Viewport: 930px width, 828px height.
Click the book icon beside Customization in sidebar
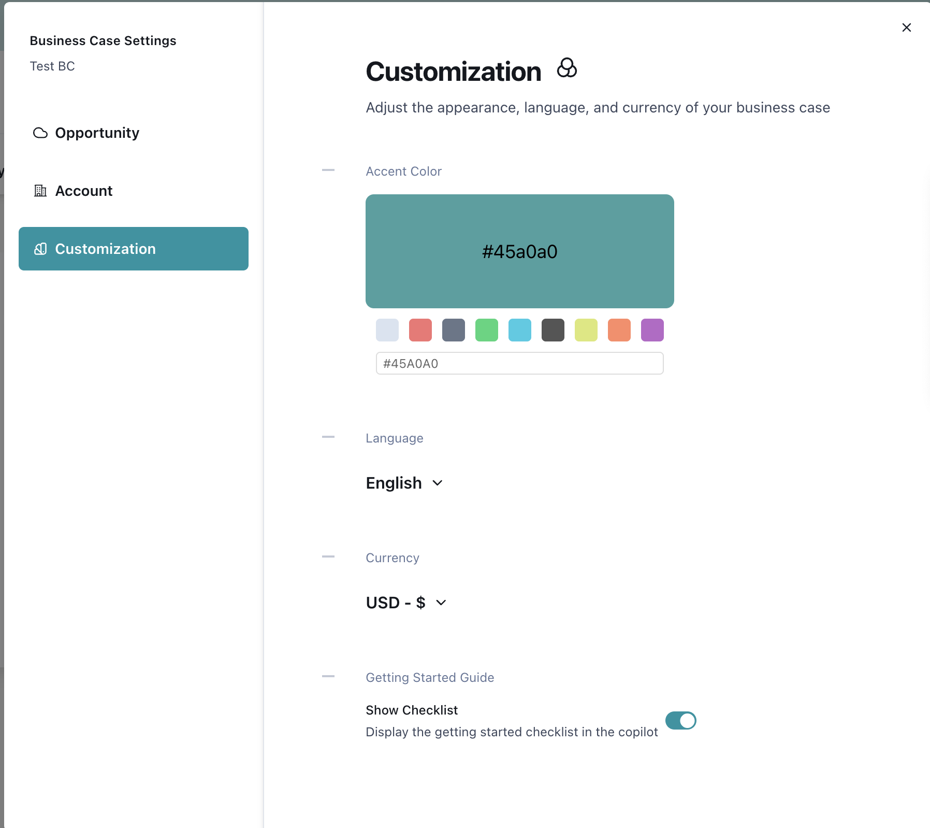coord(40,249)
